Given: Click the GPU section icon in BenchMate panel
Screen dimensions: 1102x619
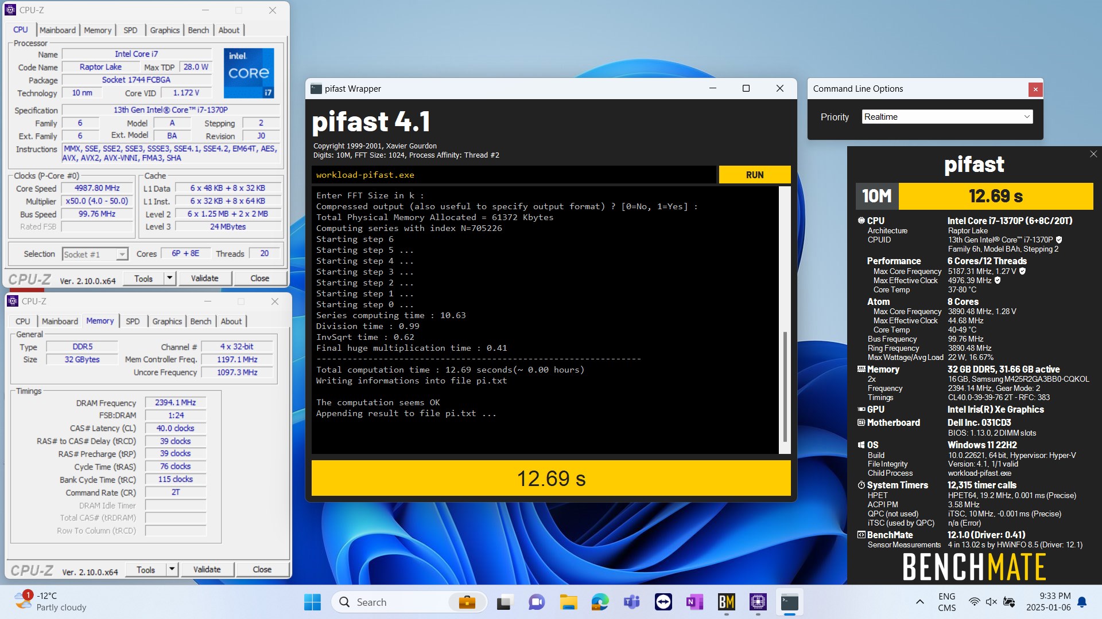Looking at the screenshot, I should tap(861, 409).
